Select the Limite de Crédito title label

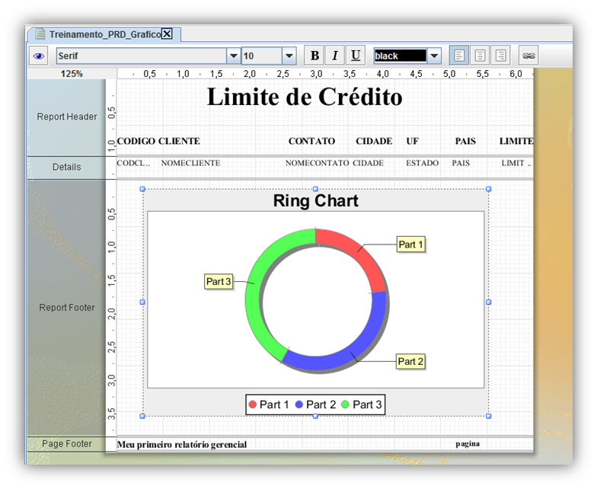305,97
